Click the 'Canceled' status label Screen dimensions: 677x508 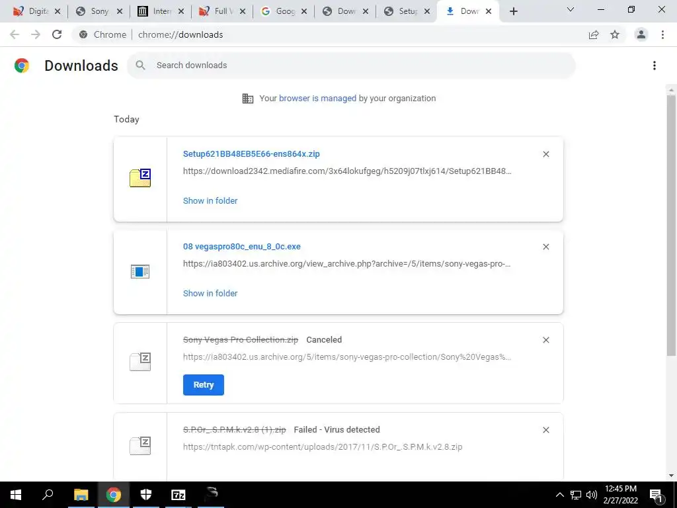pos(324,340)
